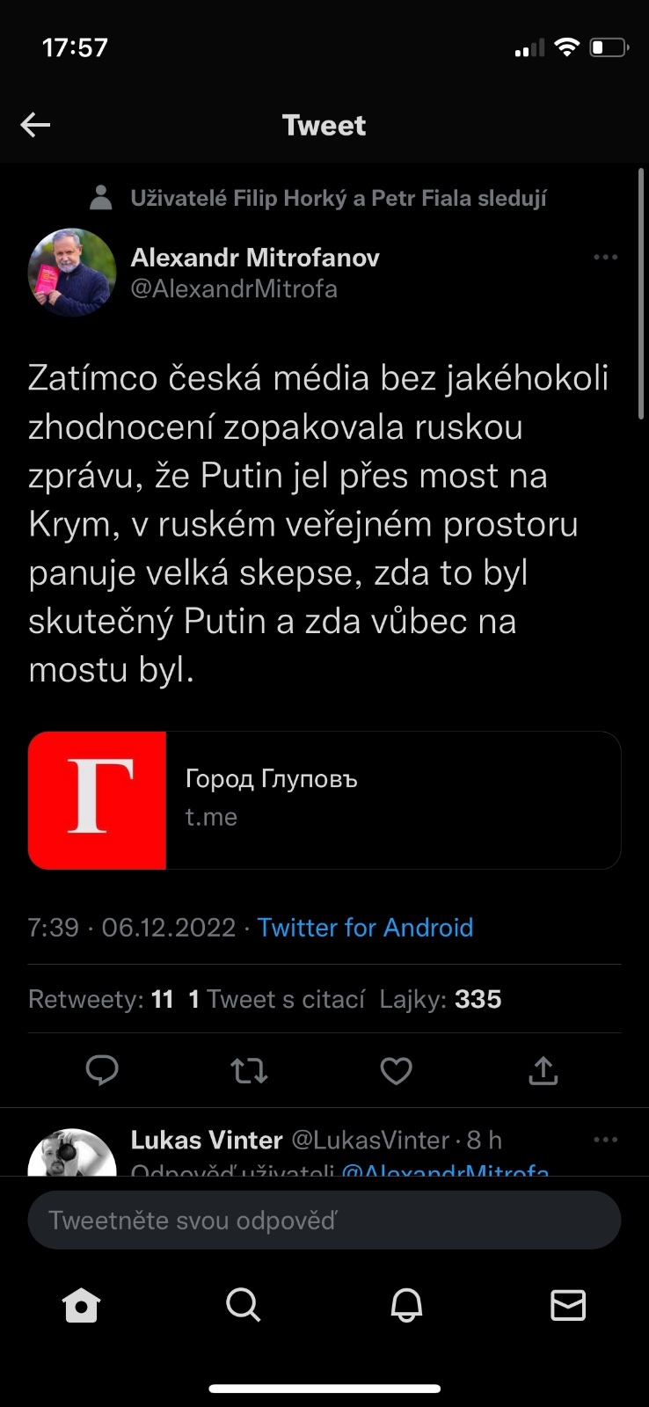View the 1 Tweet s citací

(277, 999)
